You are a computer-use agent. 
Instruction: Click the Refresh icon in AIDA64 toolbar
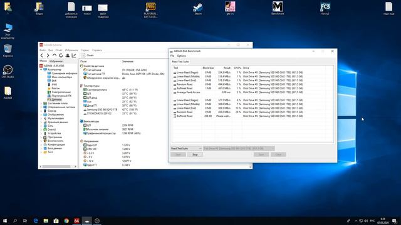61,56
